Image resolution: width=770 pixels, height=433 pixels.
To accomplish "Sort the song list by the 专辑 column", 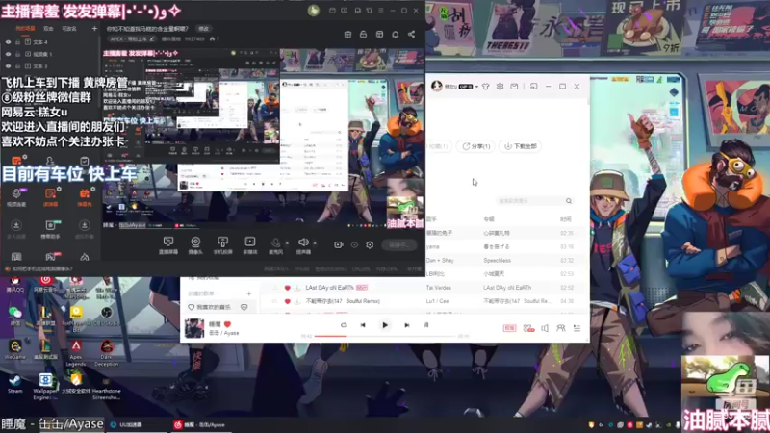I will (x=489, y=219).
